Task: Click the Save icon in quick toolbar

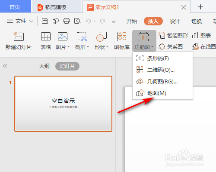Action: click(x=45, y=21)
